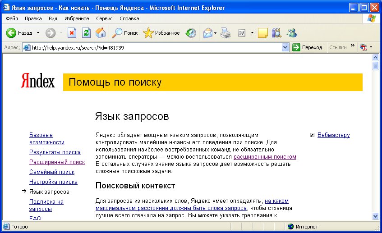Open the Home page icon
The height and width of the screenshot is (233, 382).
coord(101,33)
